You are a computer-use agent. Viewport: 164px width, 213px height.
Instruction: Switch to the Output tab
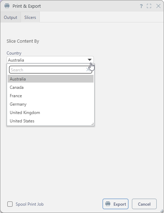click(10, 17)
